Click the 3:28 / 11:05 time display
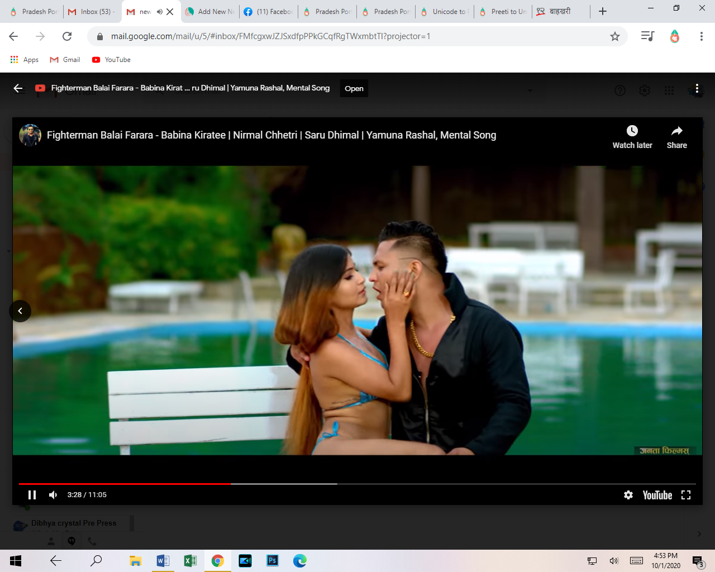The width and height of the screenshot is (715, 572). point(87,495)
